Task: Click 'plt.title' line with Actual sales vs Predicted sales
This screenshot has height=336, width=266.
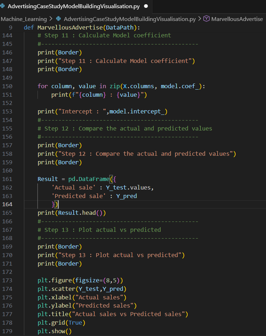Action: [x=113, y=314]
